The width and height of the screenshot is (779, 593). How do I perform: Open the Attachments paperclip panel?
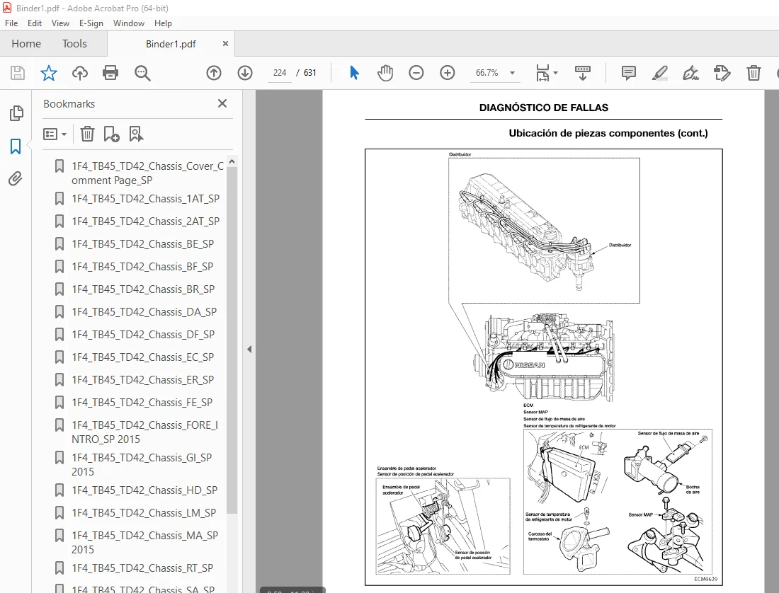pos(16,178)
